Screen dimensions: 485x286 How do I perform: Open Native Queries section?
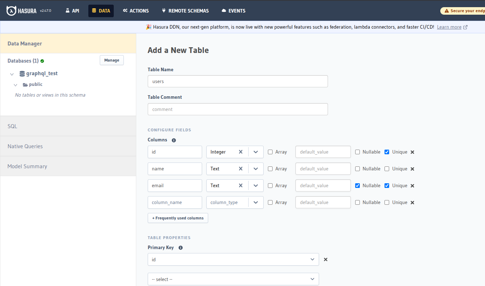tap(68, 146)
